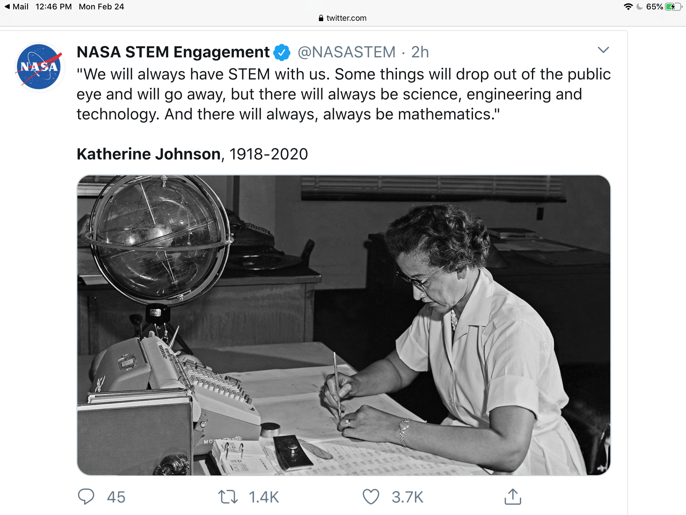
Task: View the 45 replies count
Action: pyautogui.click(x=116, y=497)
